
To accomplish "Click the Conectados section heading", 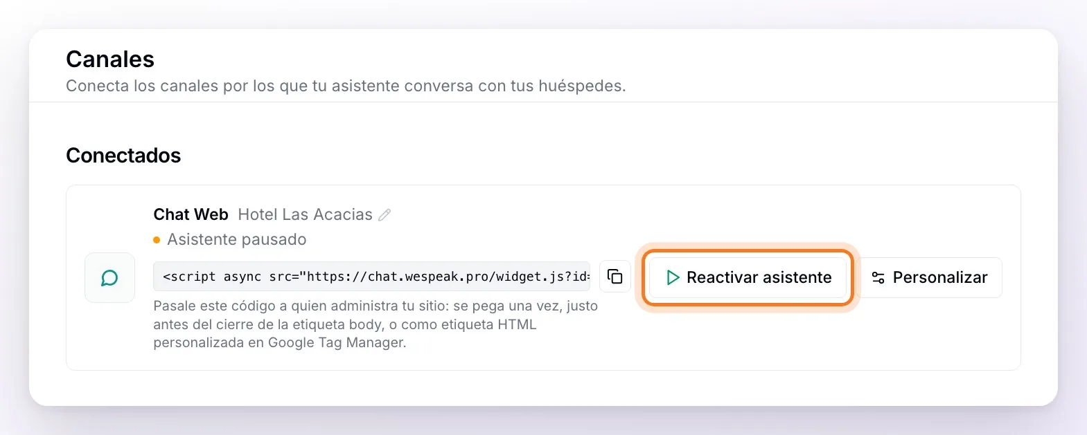I will pos(123,155).
